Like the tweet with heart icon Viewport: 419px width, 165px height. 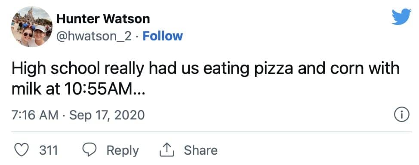[x=21, y=150]
